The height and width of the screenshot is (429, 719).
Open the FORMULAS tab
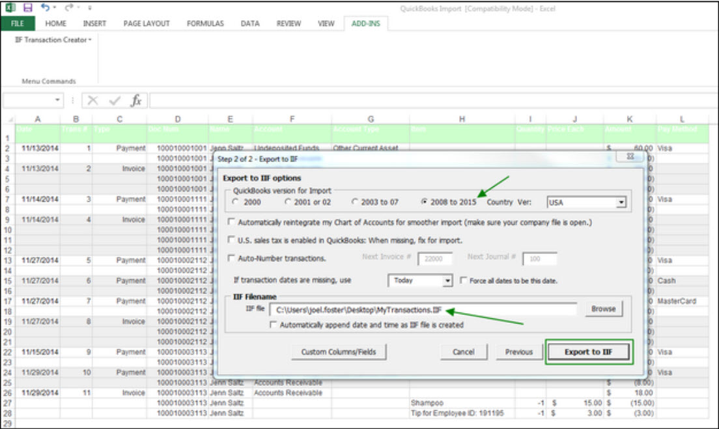click(205, 23)
